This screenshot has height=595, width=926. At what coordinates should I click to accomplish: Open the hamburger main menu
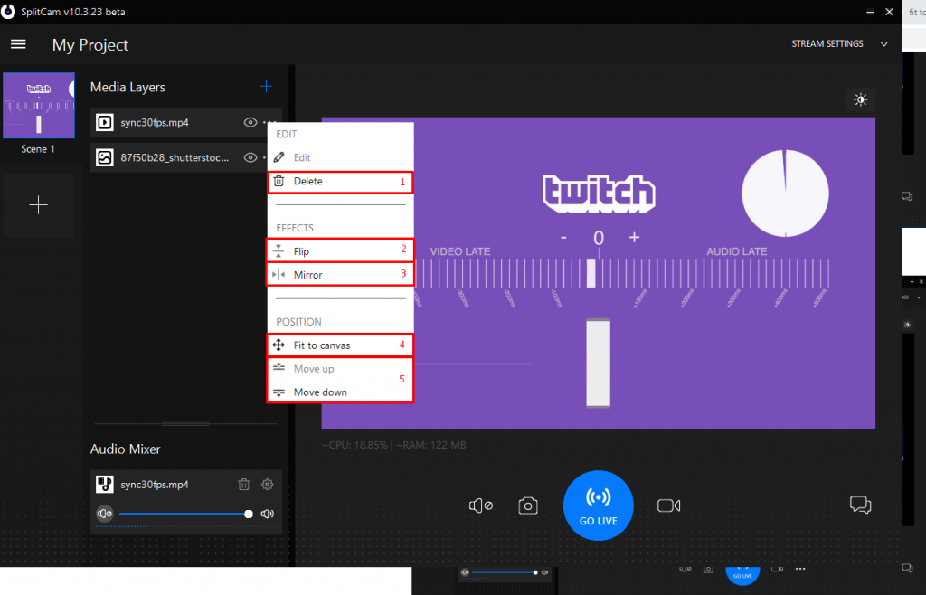[18, 44]
